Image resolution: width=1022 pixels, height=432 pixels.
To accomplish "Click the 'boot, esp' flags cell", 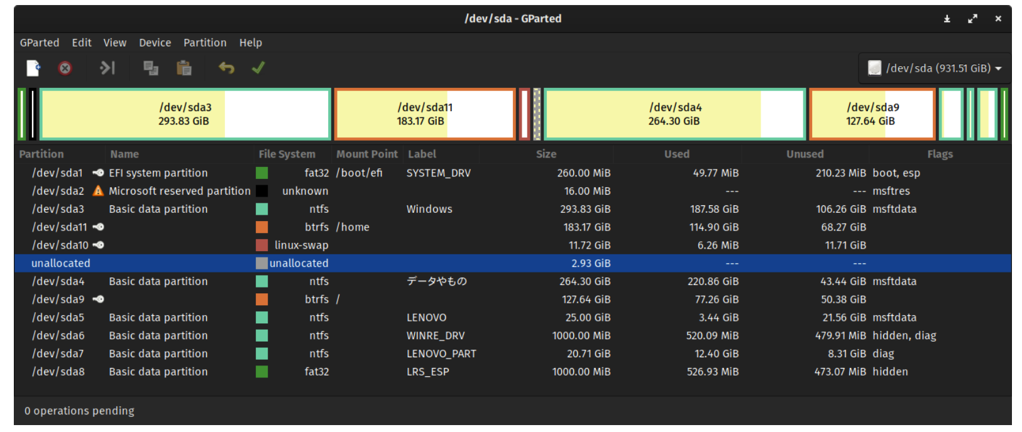I will coord(896,173).
